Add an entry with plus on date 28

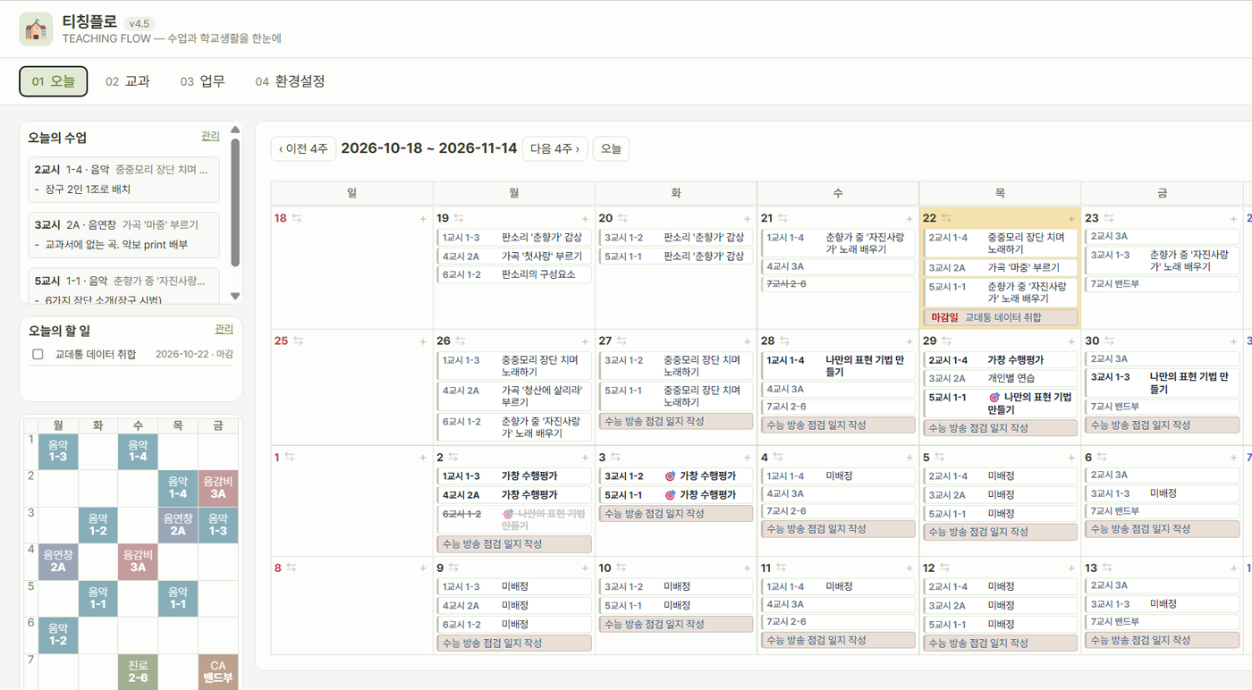[909, 341]
